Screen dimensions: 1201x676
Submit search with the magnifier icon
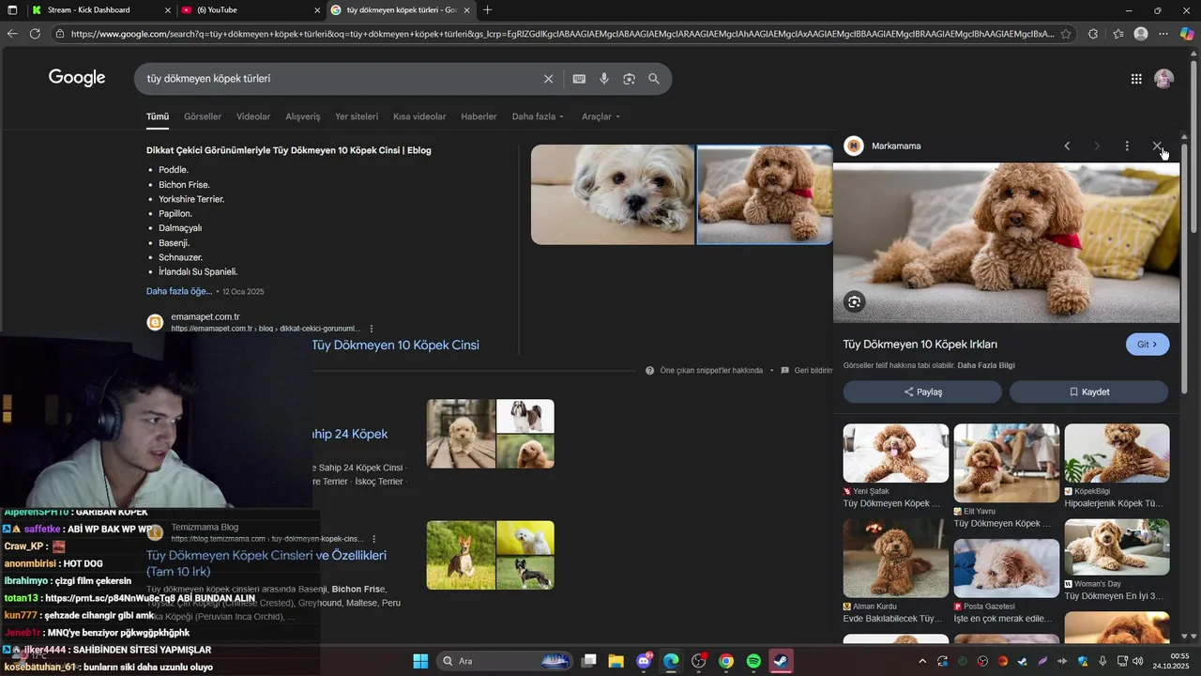pos(654,79)
